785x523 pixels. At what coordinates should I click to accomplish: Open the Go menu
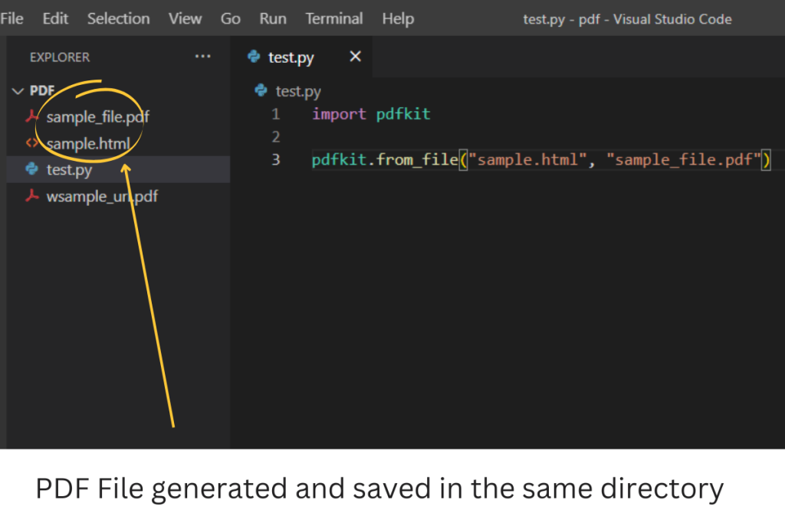coord(230,18)
